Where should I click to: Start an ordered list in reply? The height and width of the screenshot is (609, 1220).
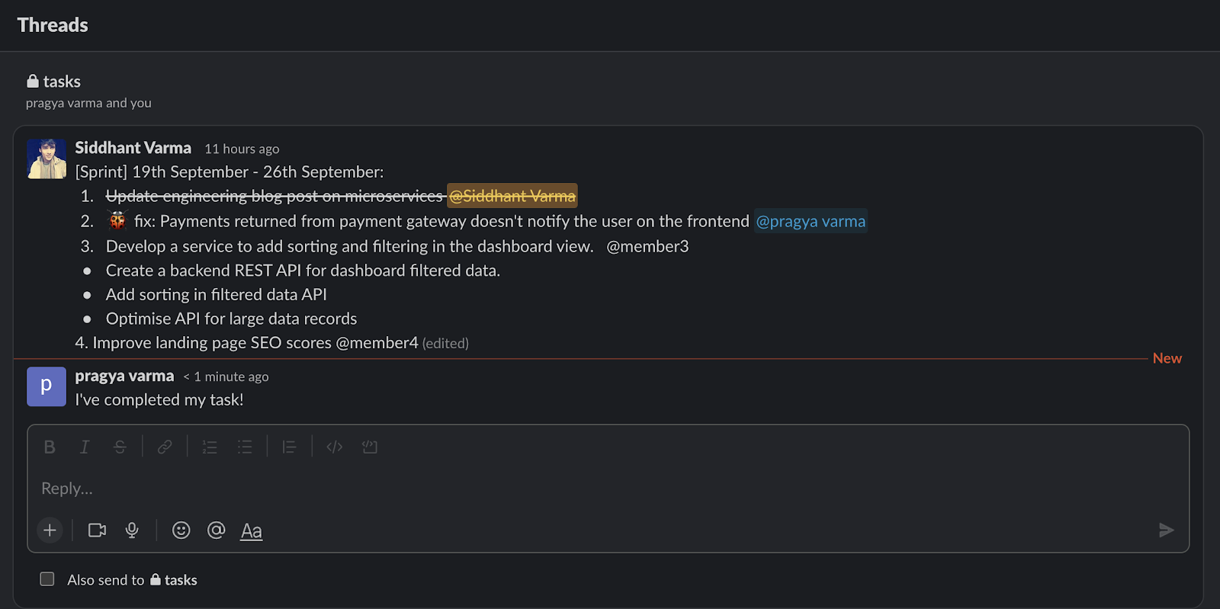coord(210,447)
